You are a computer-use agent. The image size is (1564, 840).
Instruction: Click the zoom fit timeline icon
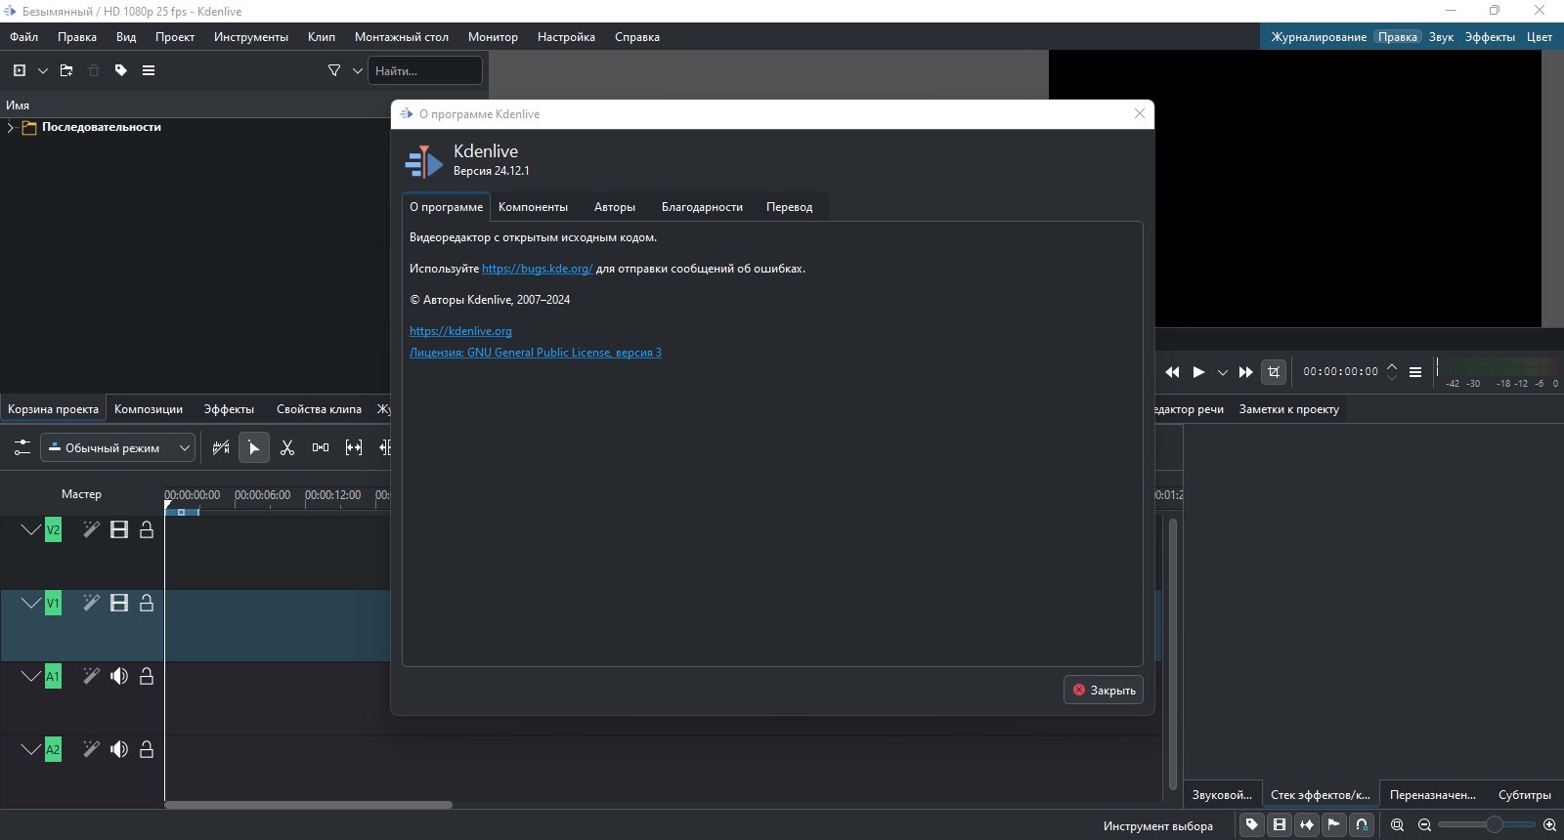pyautogui.click(x=1397, y=825)
